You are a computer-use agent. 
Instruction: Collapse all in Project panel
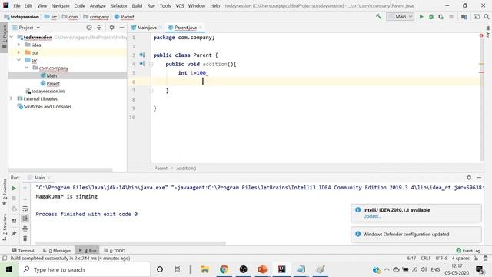tap(99, 28)
